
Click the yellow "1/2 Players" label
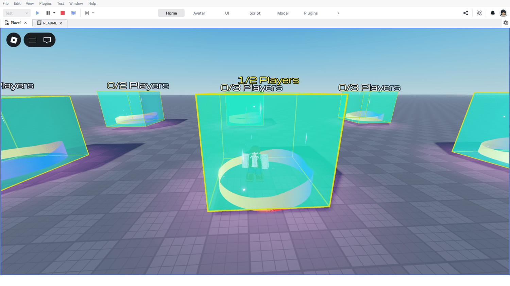point(269,80)
